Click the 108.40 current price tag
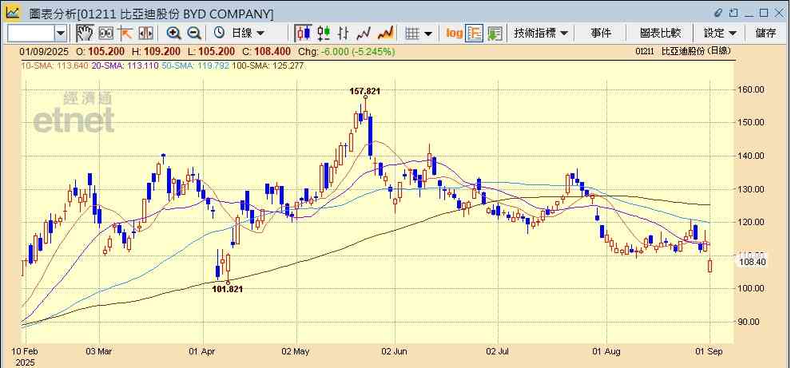The height and width of the screenshot is (368, 791). pyautogui.click(x=753, y=262)
